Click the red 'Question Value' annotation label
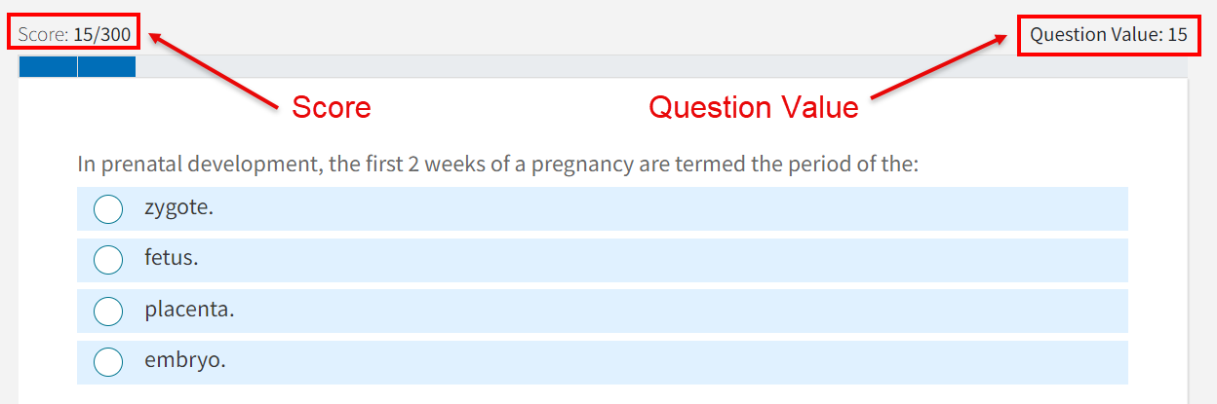Viewport: 1217px width, 404px height. tap(754, 107)
